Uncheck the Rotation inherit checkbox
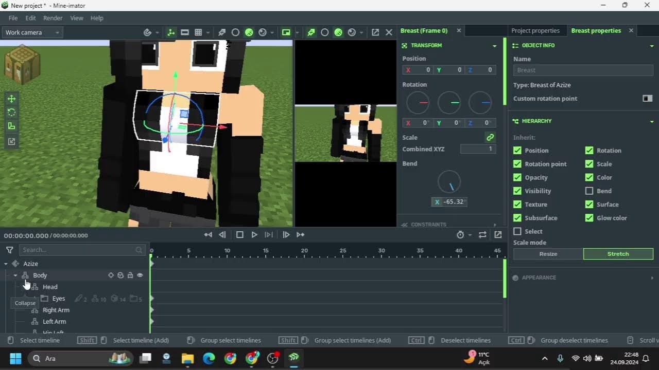This screenshot has height=370, width=659. click(x=589, y=151)
